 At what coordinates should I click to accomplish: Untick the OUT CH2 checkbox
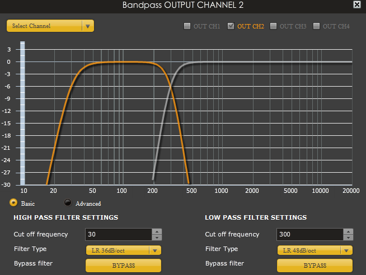(x=231, y=26)
